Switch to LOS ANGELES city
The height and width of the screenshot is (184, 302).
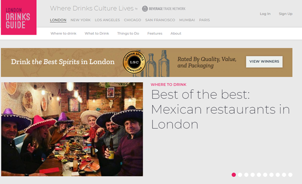click(107, 20)
